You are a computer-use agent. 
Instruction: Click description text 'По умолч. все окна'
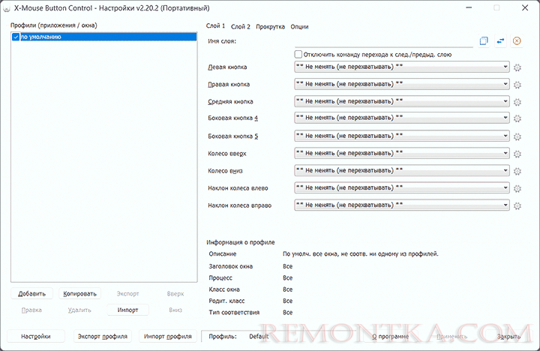click(360, 253)
